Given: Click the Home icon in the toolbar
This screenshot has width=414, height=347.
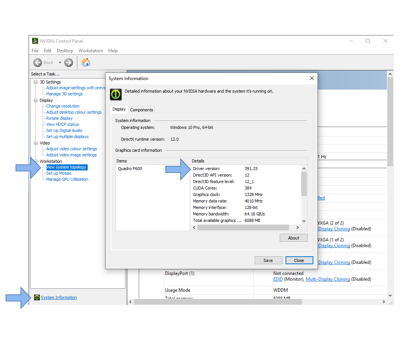Looking at the screenshot, I should (x=86, y=63).
